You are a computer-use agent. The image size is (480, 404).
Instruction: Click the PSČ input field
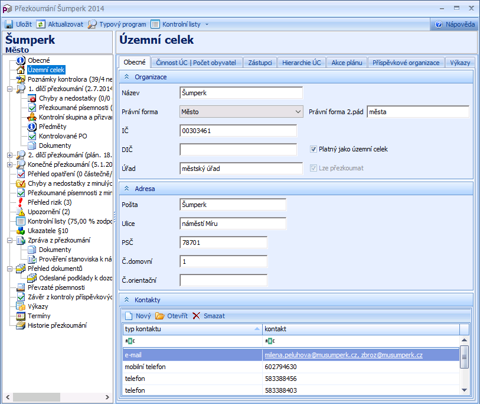pos(224,243)
